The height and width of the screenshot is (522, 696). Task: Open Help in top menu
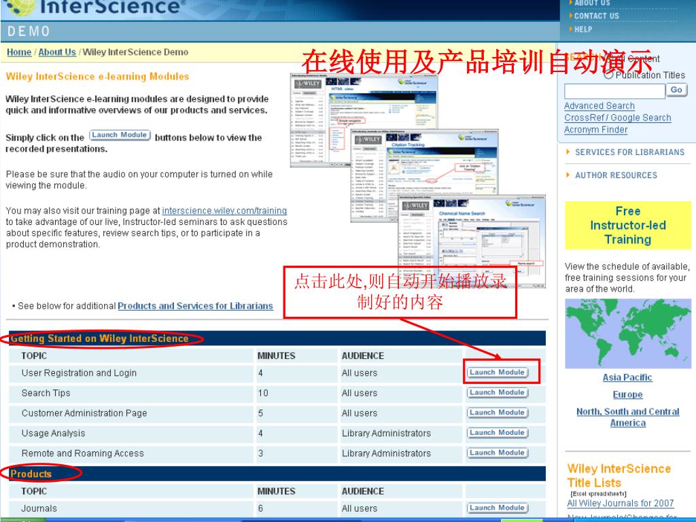point(582,29)
